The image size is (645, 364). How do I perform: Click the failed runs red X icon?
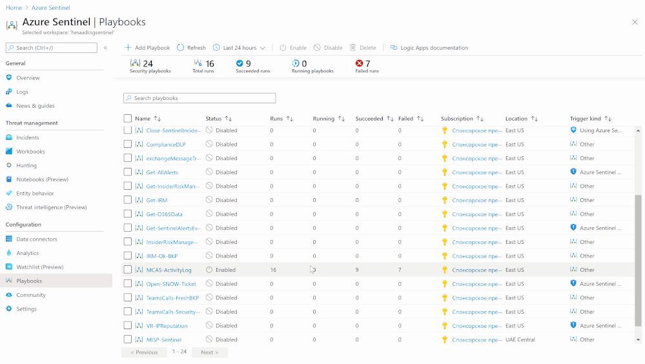(x=359, y=63)
